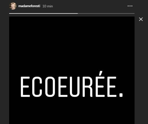Click the unfilled grey part of story progress bar
The height and width of the screenshot is (124, 148).
(106, 13)
